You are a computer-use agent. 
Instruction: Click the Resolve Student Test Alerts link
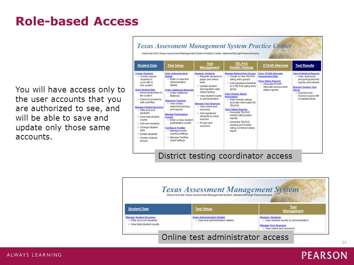click(x=305, y=88)
